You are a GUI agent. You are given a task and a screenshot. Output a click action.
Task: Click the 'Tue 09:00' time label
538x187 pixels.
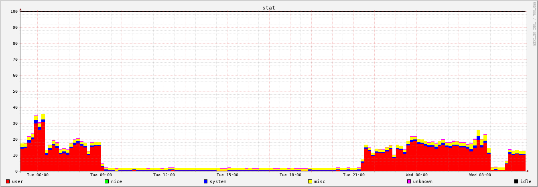click(x=101, y=175)
